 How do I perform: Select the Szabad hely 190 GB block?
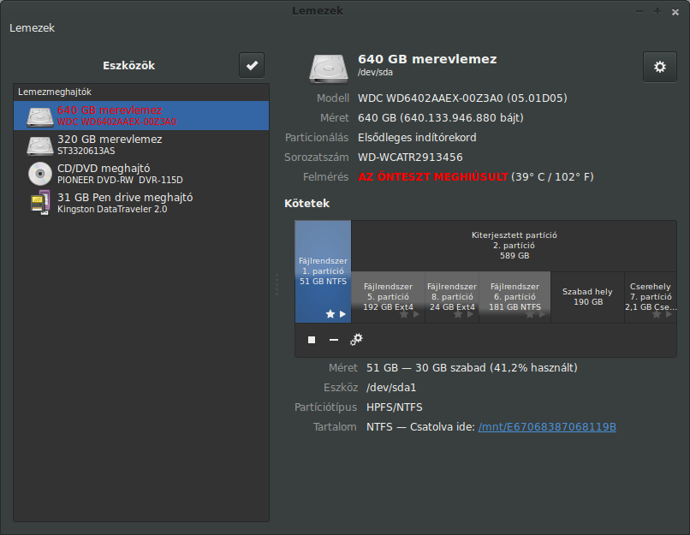pos(587,297)
